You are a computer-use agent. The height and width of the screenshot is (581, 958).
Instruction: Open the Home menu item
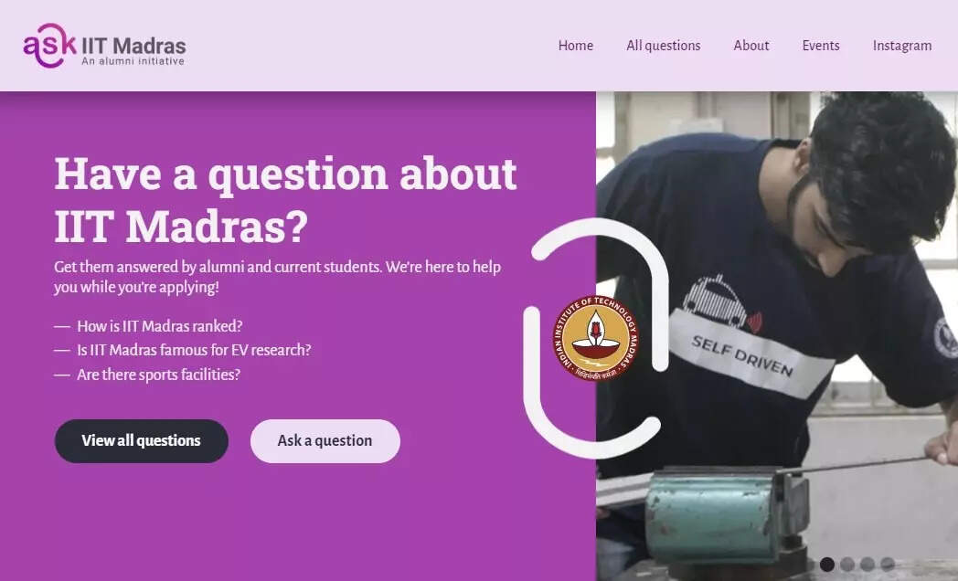pos(576,46)
